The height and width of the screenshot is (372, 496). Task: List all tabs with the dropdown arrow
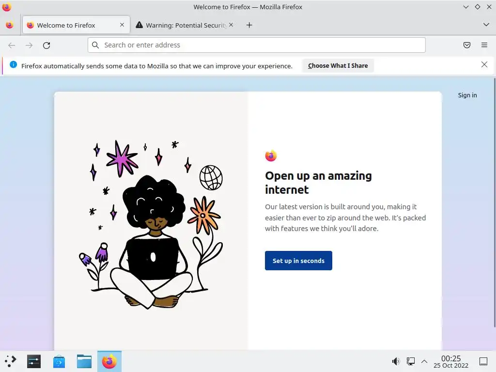(486, 25)
